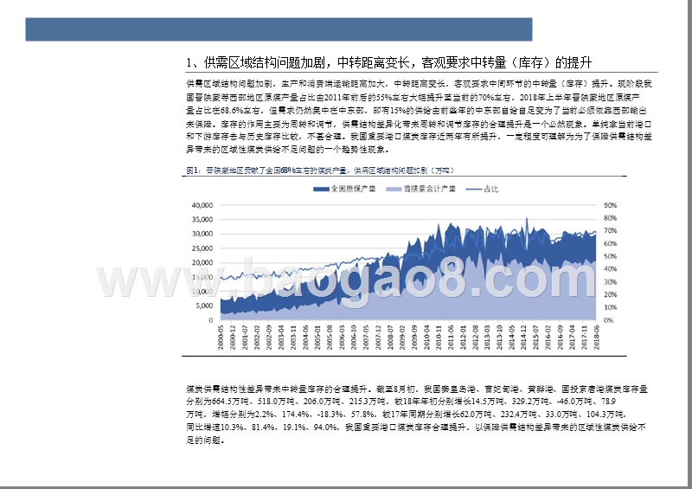Click the paragraph line starting '供需区域结构问题加剧，生产和消费'
The height and width of the screenshot is (489, 692).
(x=419, y=84)
